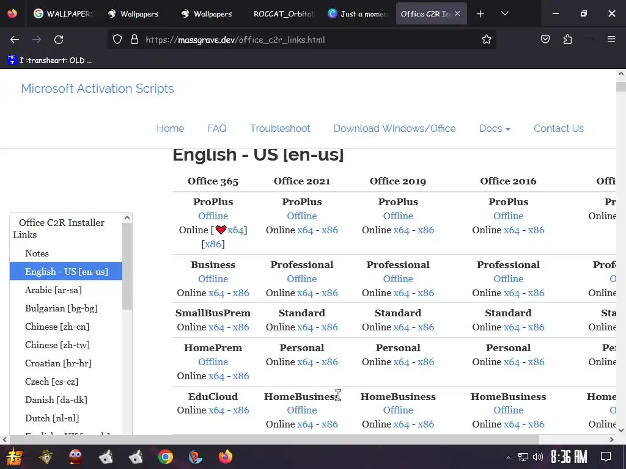This screenshot has height=469, width=626.
Task: Open the volume speaker tray icon
Action: pos(538,457)
